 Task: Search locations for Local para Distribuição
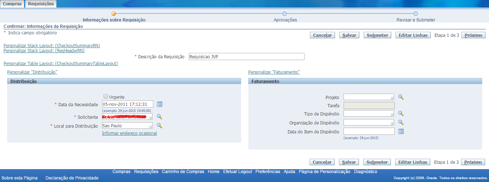coord(160,126)
